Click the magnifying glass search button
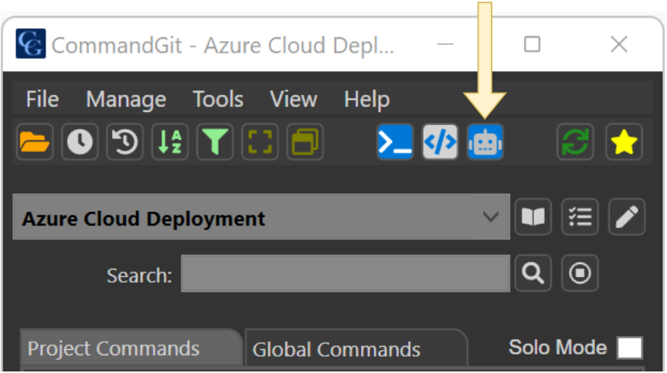This screenshot has width=667, height=373. click(x=533, y=273)
